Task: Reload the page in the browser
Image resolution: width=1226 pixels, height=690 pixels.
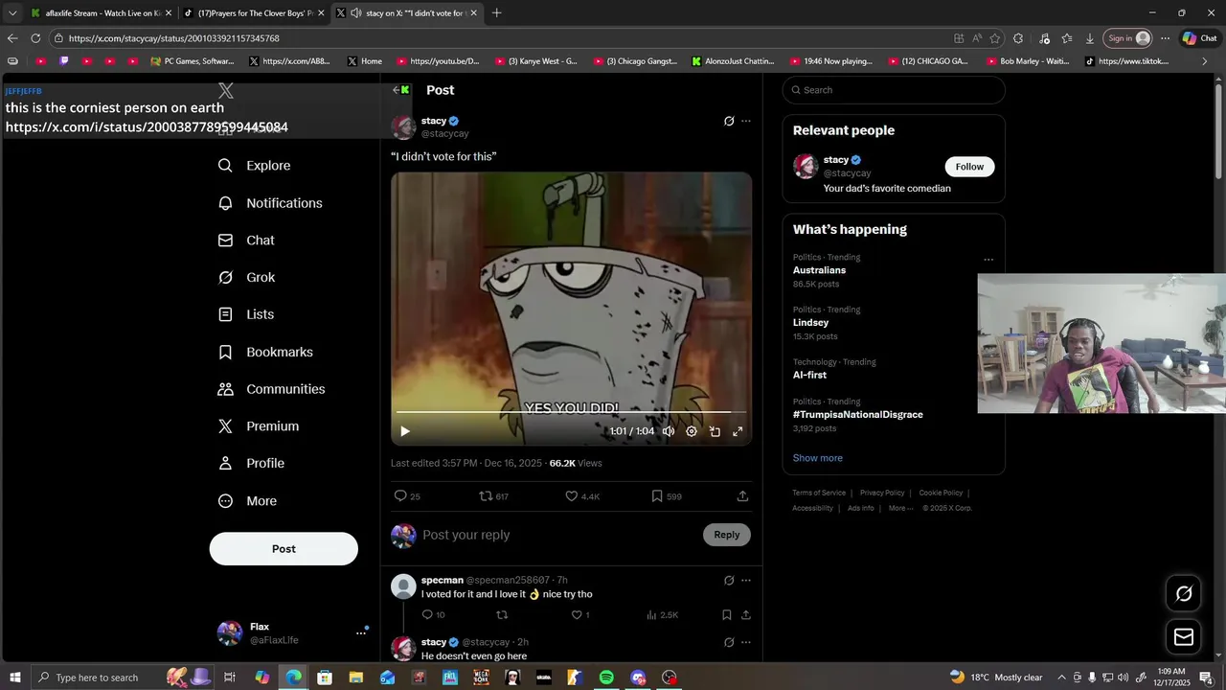Action: (x=35, y=38)
